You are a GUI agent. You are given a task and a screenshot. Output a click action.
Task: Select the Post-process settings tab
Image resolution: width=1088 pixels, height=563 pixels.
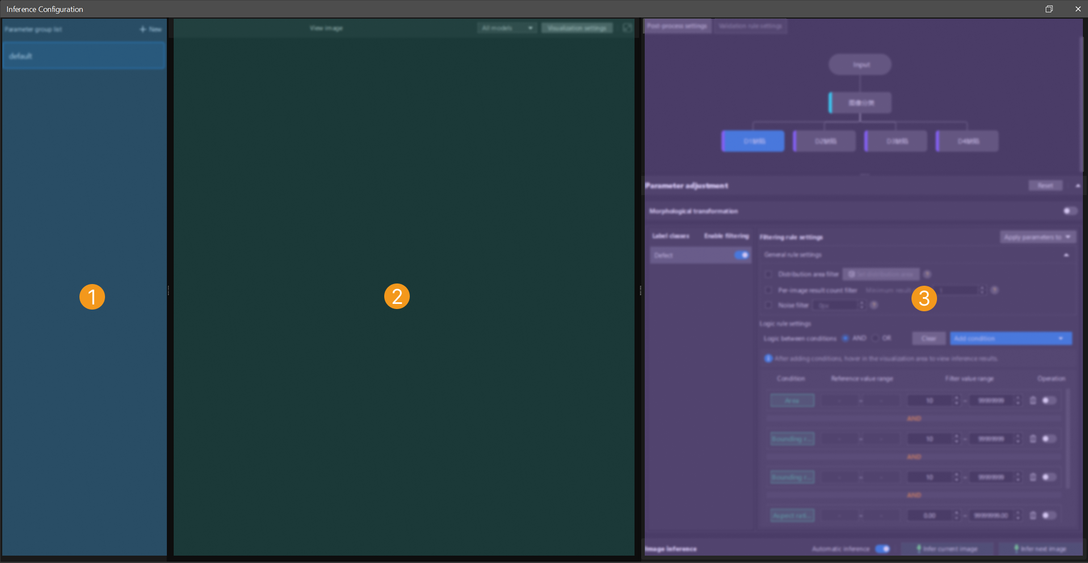coord(677,26)
